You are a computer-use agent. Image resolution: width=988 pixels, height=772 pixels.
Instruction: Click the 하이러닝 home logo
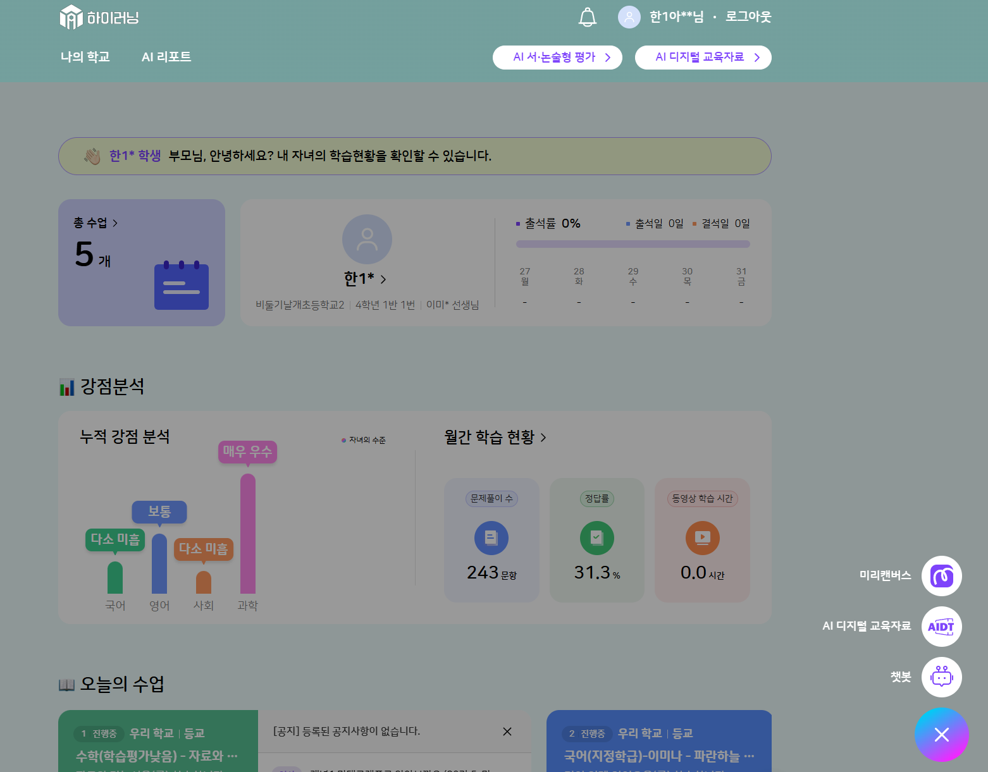coord(99,17)
